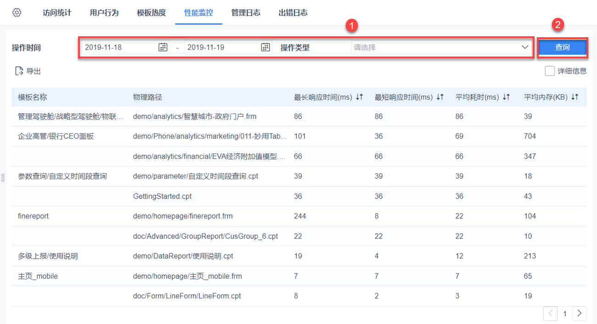Screen dimensions: 597x324
Task: Sort by 平均内存 column arrows
Action: tap(574, 97)
